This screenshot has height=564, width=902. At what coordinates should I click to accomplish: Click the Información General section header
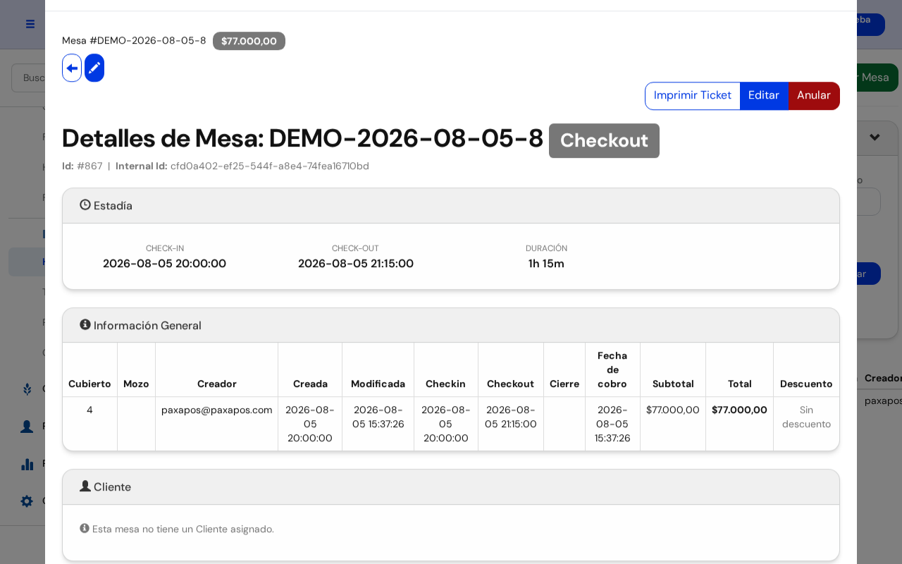click(451, 326)
